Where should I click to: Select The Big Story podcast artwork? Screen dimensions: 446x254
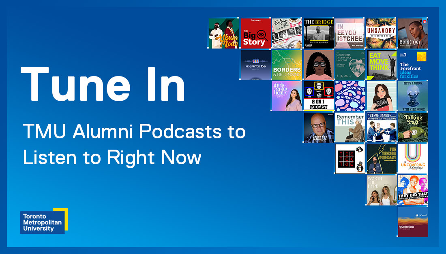coord(255,33)
